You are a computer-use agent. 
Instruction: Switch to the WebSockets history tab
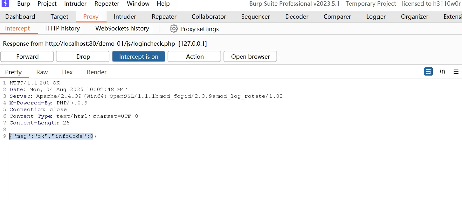click(122, 29)
